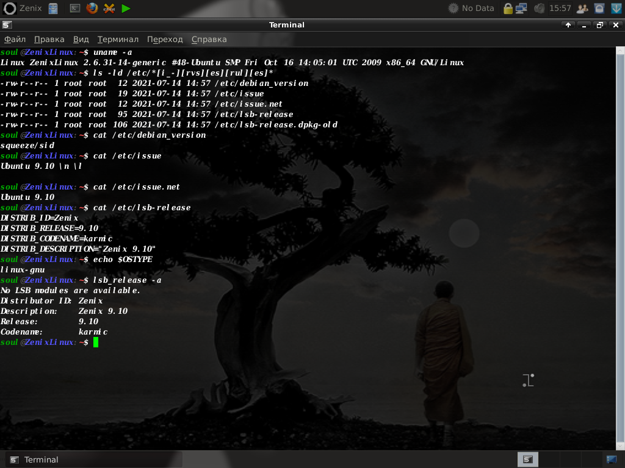The image size is (625, 468).
Task: Select the Terminal taskbar button
Action: pyautogui.click(x=95, y=459)
